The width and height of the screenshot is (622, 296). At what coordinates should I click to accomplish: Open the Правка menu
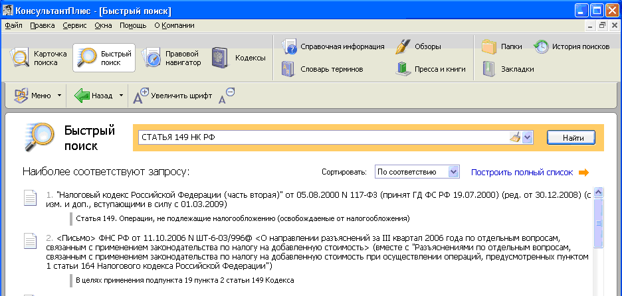pos(43,26)
